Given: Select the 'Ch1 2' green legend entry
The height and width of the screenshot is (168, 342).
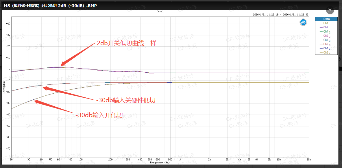Looking at the screenshot, I should pyautogui.click(x=325, y=32).
